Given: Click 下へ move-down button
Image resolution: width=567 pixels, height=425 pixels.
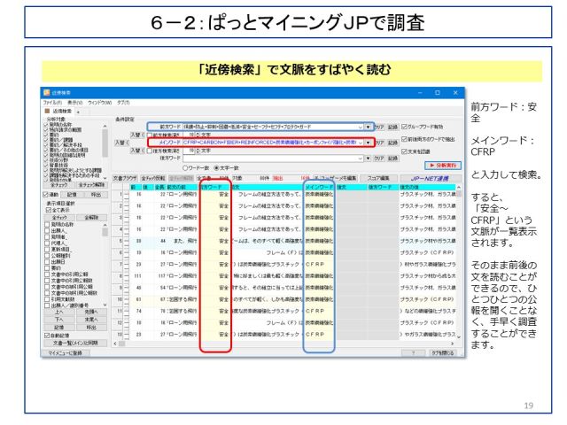Looking at the screenshot, I should click(x=59, y=320).
